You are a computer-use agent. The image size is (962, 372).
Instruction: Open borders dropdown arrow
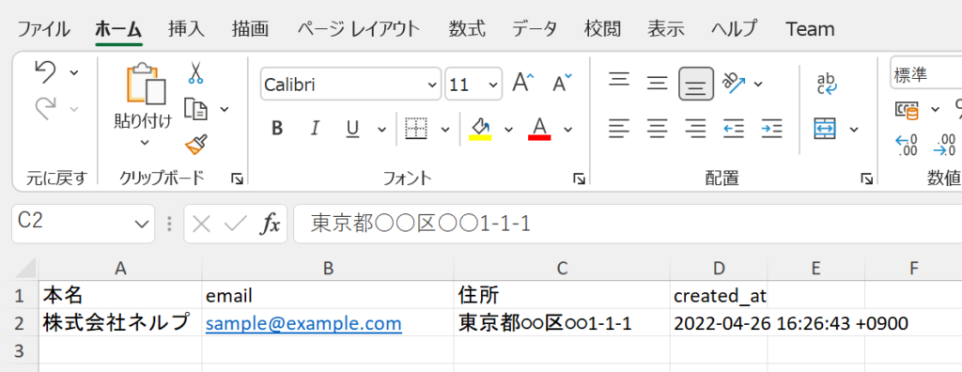tap(445, 130)
